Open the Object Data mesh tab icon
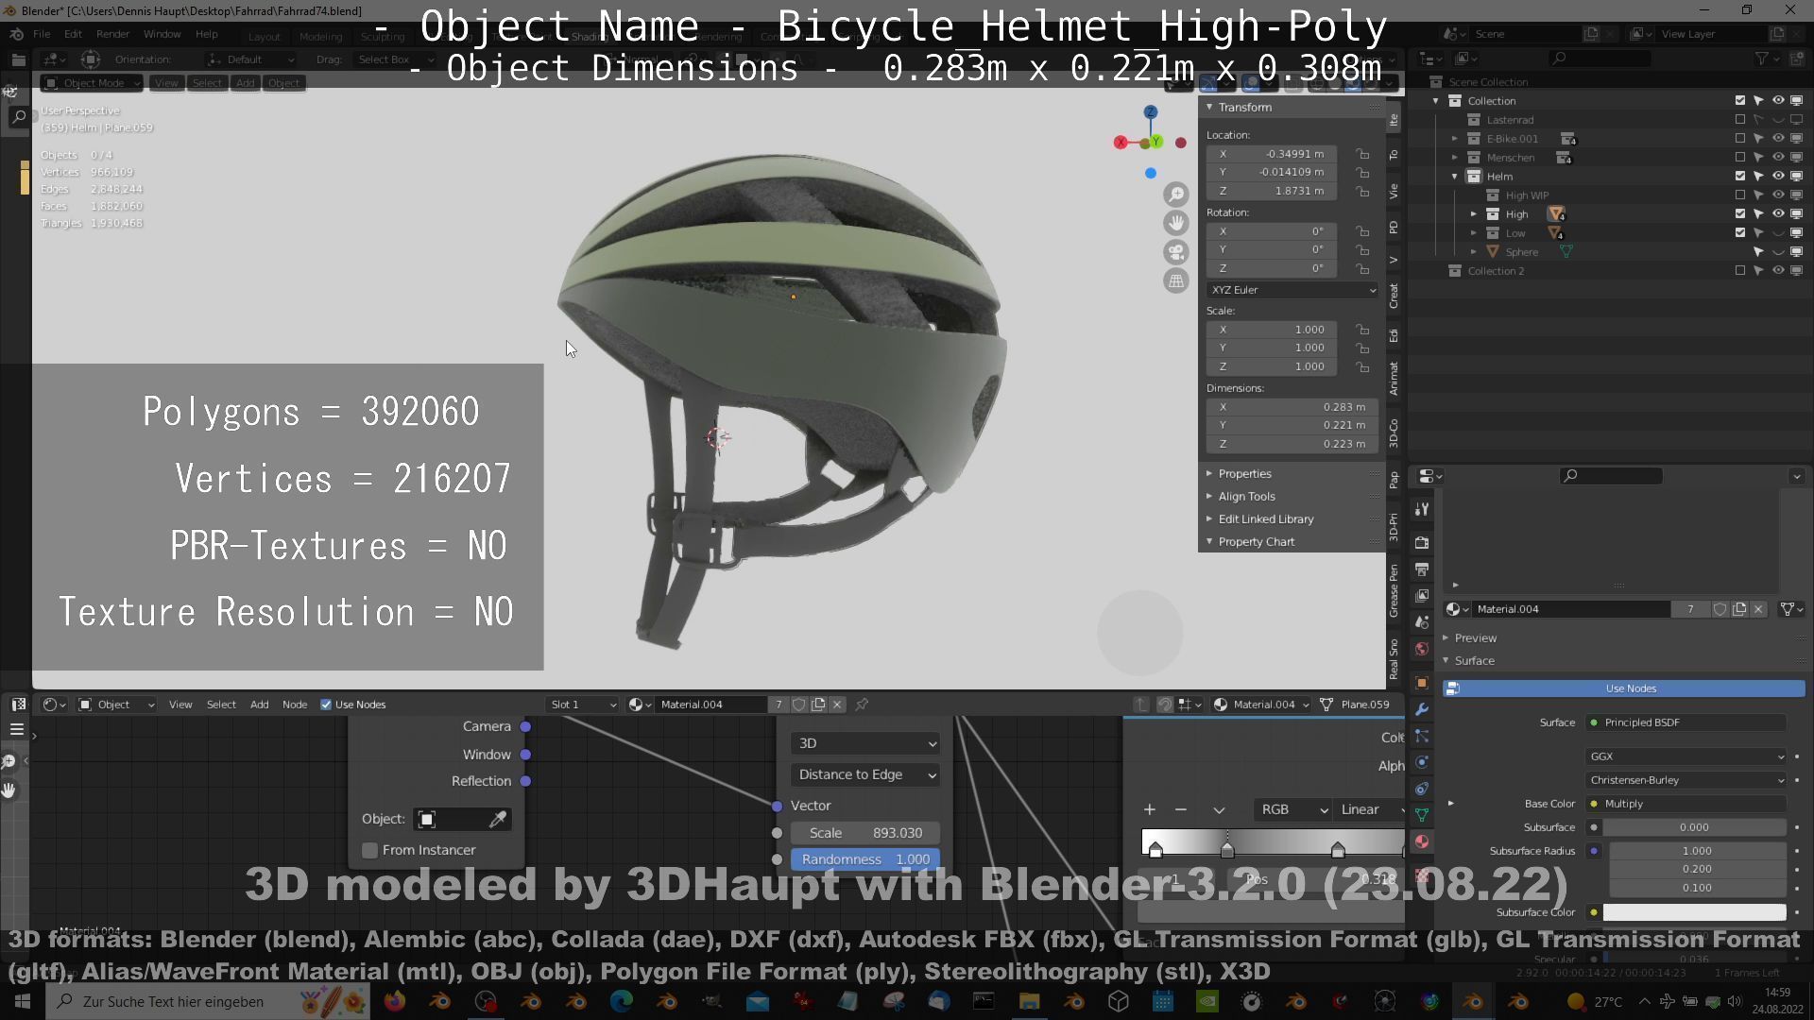The height and width of the screenshot is (1020, 1814). [x=1422, y=815]
